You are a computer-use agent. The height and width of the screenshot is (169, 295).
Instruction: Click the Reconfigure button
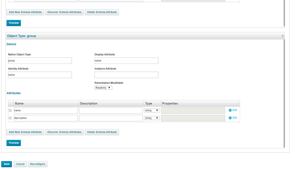click(x=38, y=164)
